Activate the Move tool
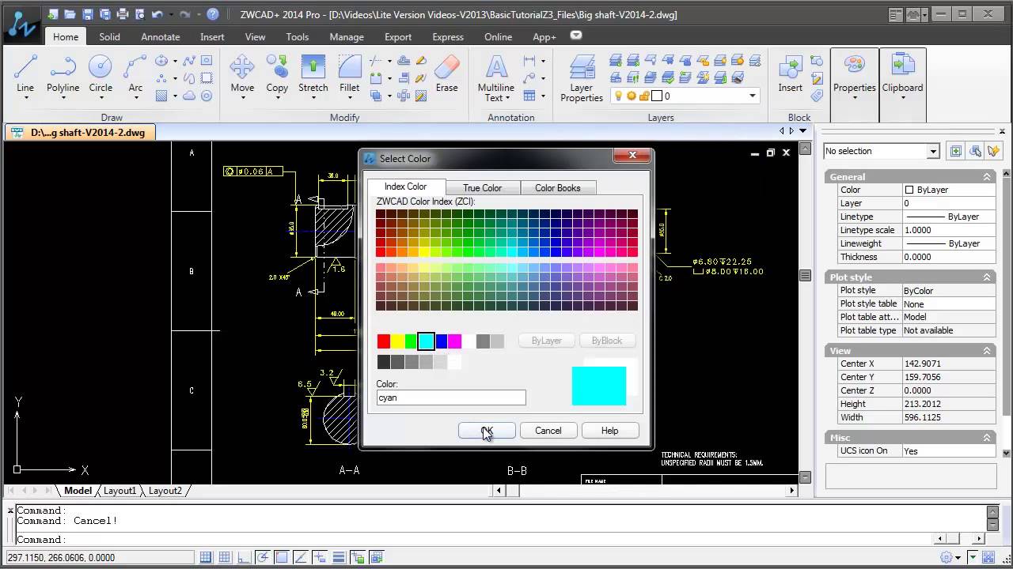This screenshot has height=569, width=1013. click(242, 73)
